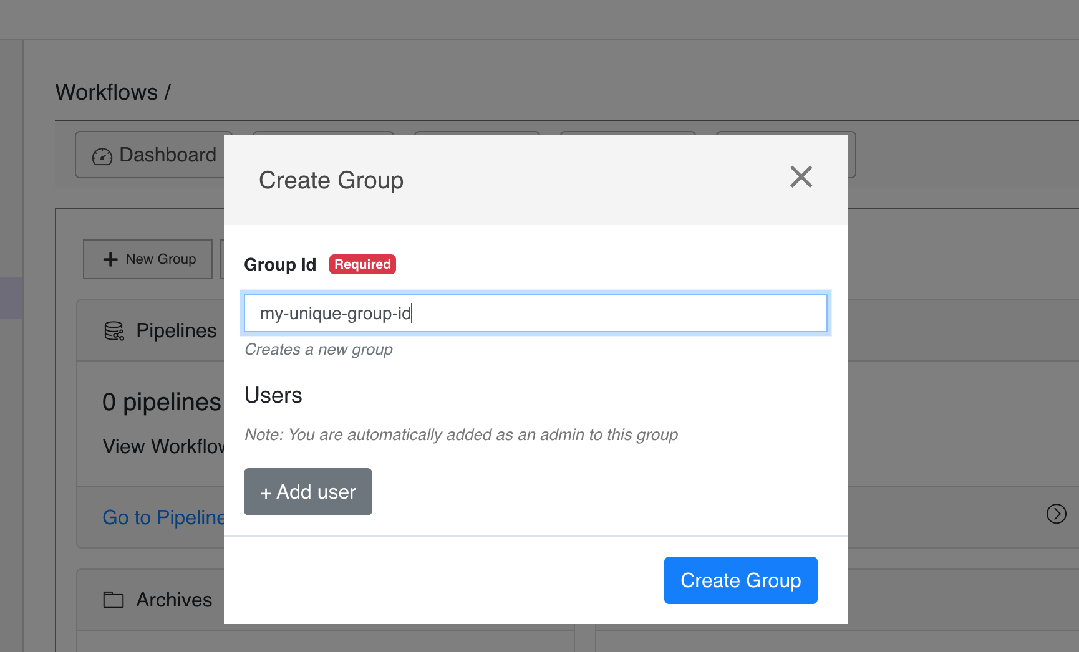Click the circled right arrow icon
This screenshot has height=652, width=1079.
(1056, 514)
